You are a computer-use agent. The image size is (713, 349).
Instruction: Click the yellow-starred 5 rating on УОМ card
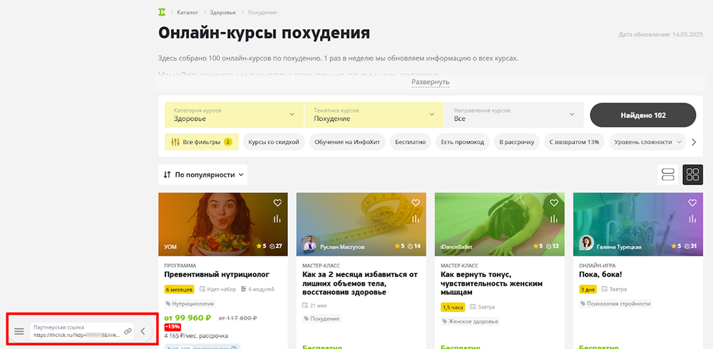(x=260, y=246)
